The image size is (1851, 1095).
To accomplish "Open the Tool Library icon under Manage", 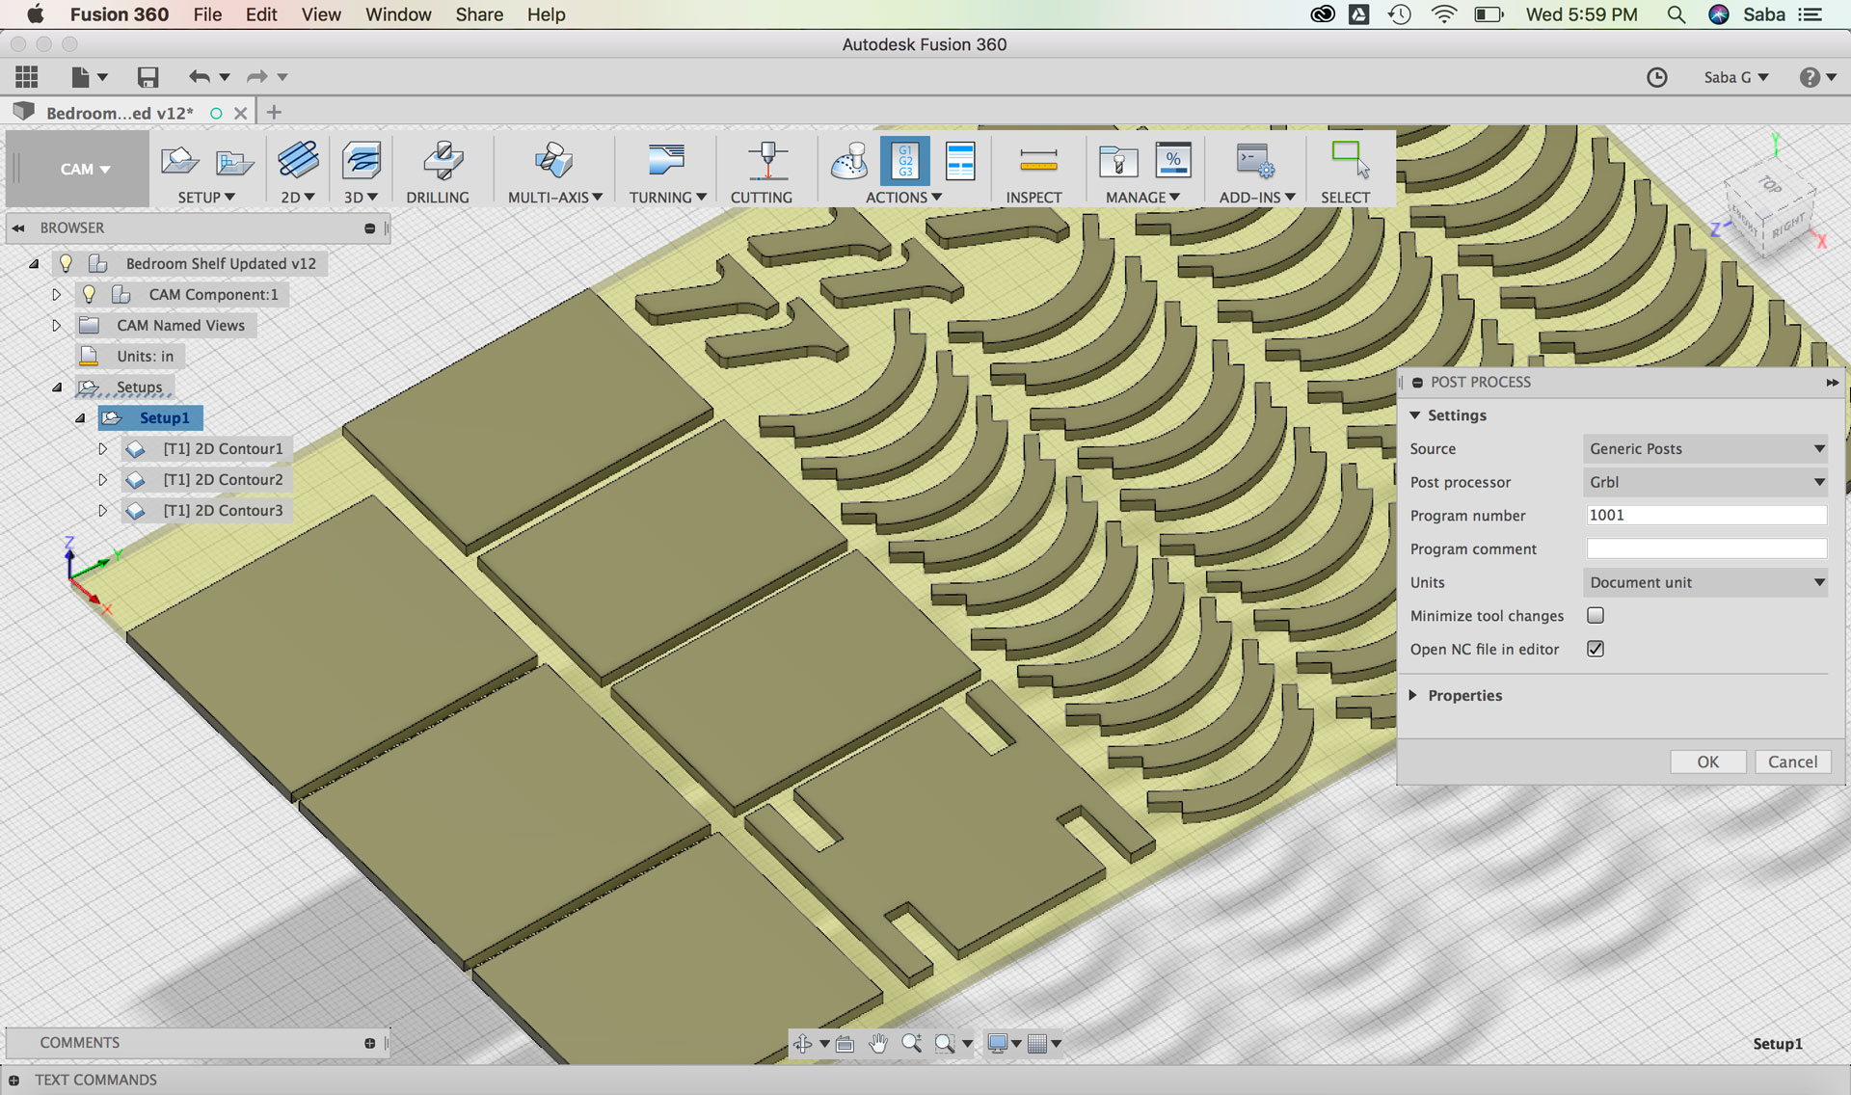I will click(1118, 161).
